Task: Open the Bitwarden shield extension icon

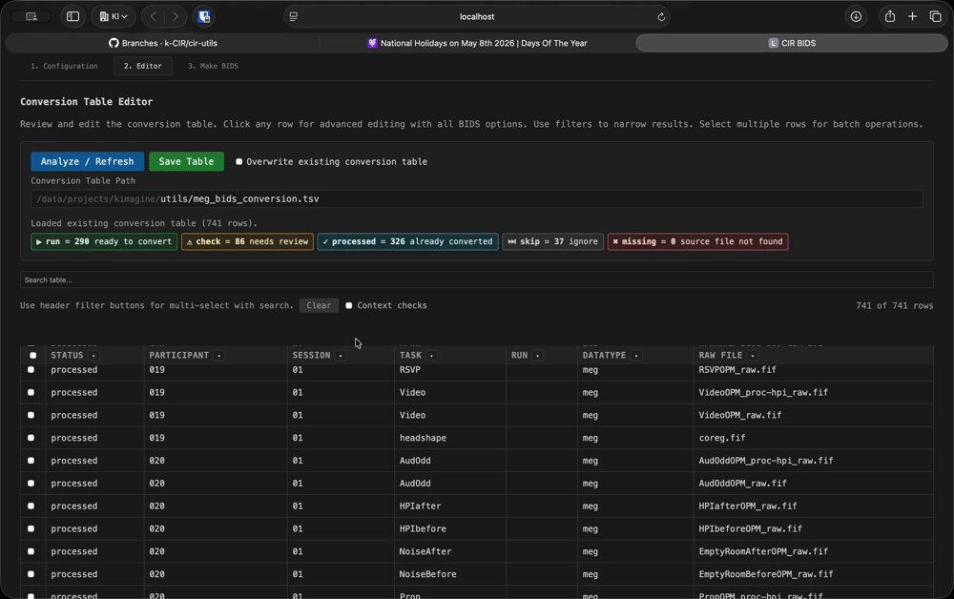Action: click(x=204, y=16)
